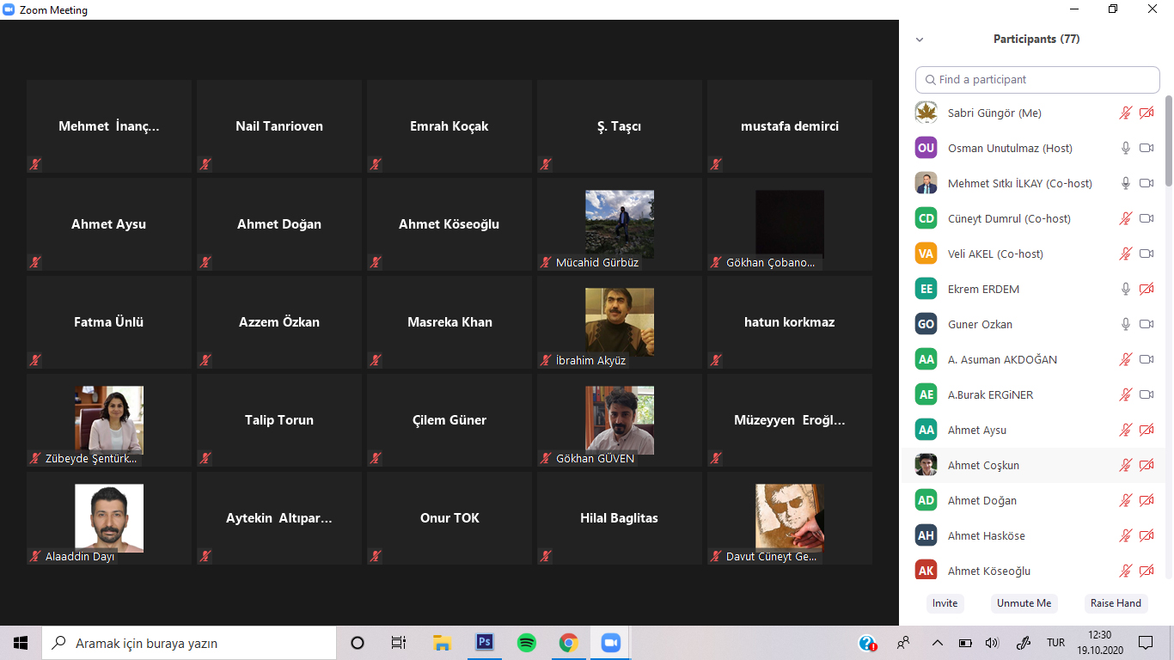This screenshot has width=1174, height=660.
Task: Collapse the Participants panel with the chevron
Action: tap(920, 40)
